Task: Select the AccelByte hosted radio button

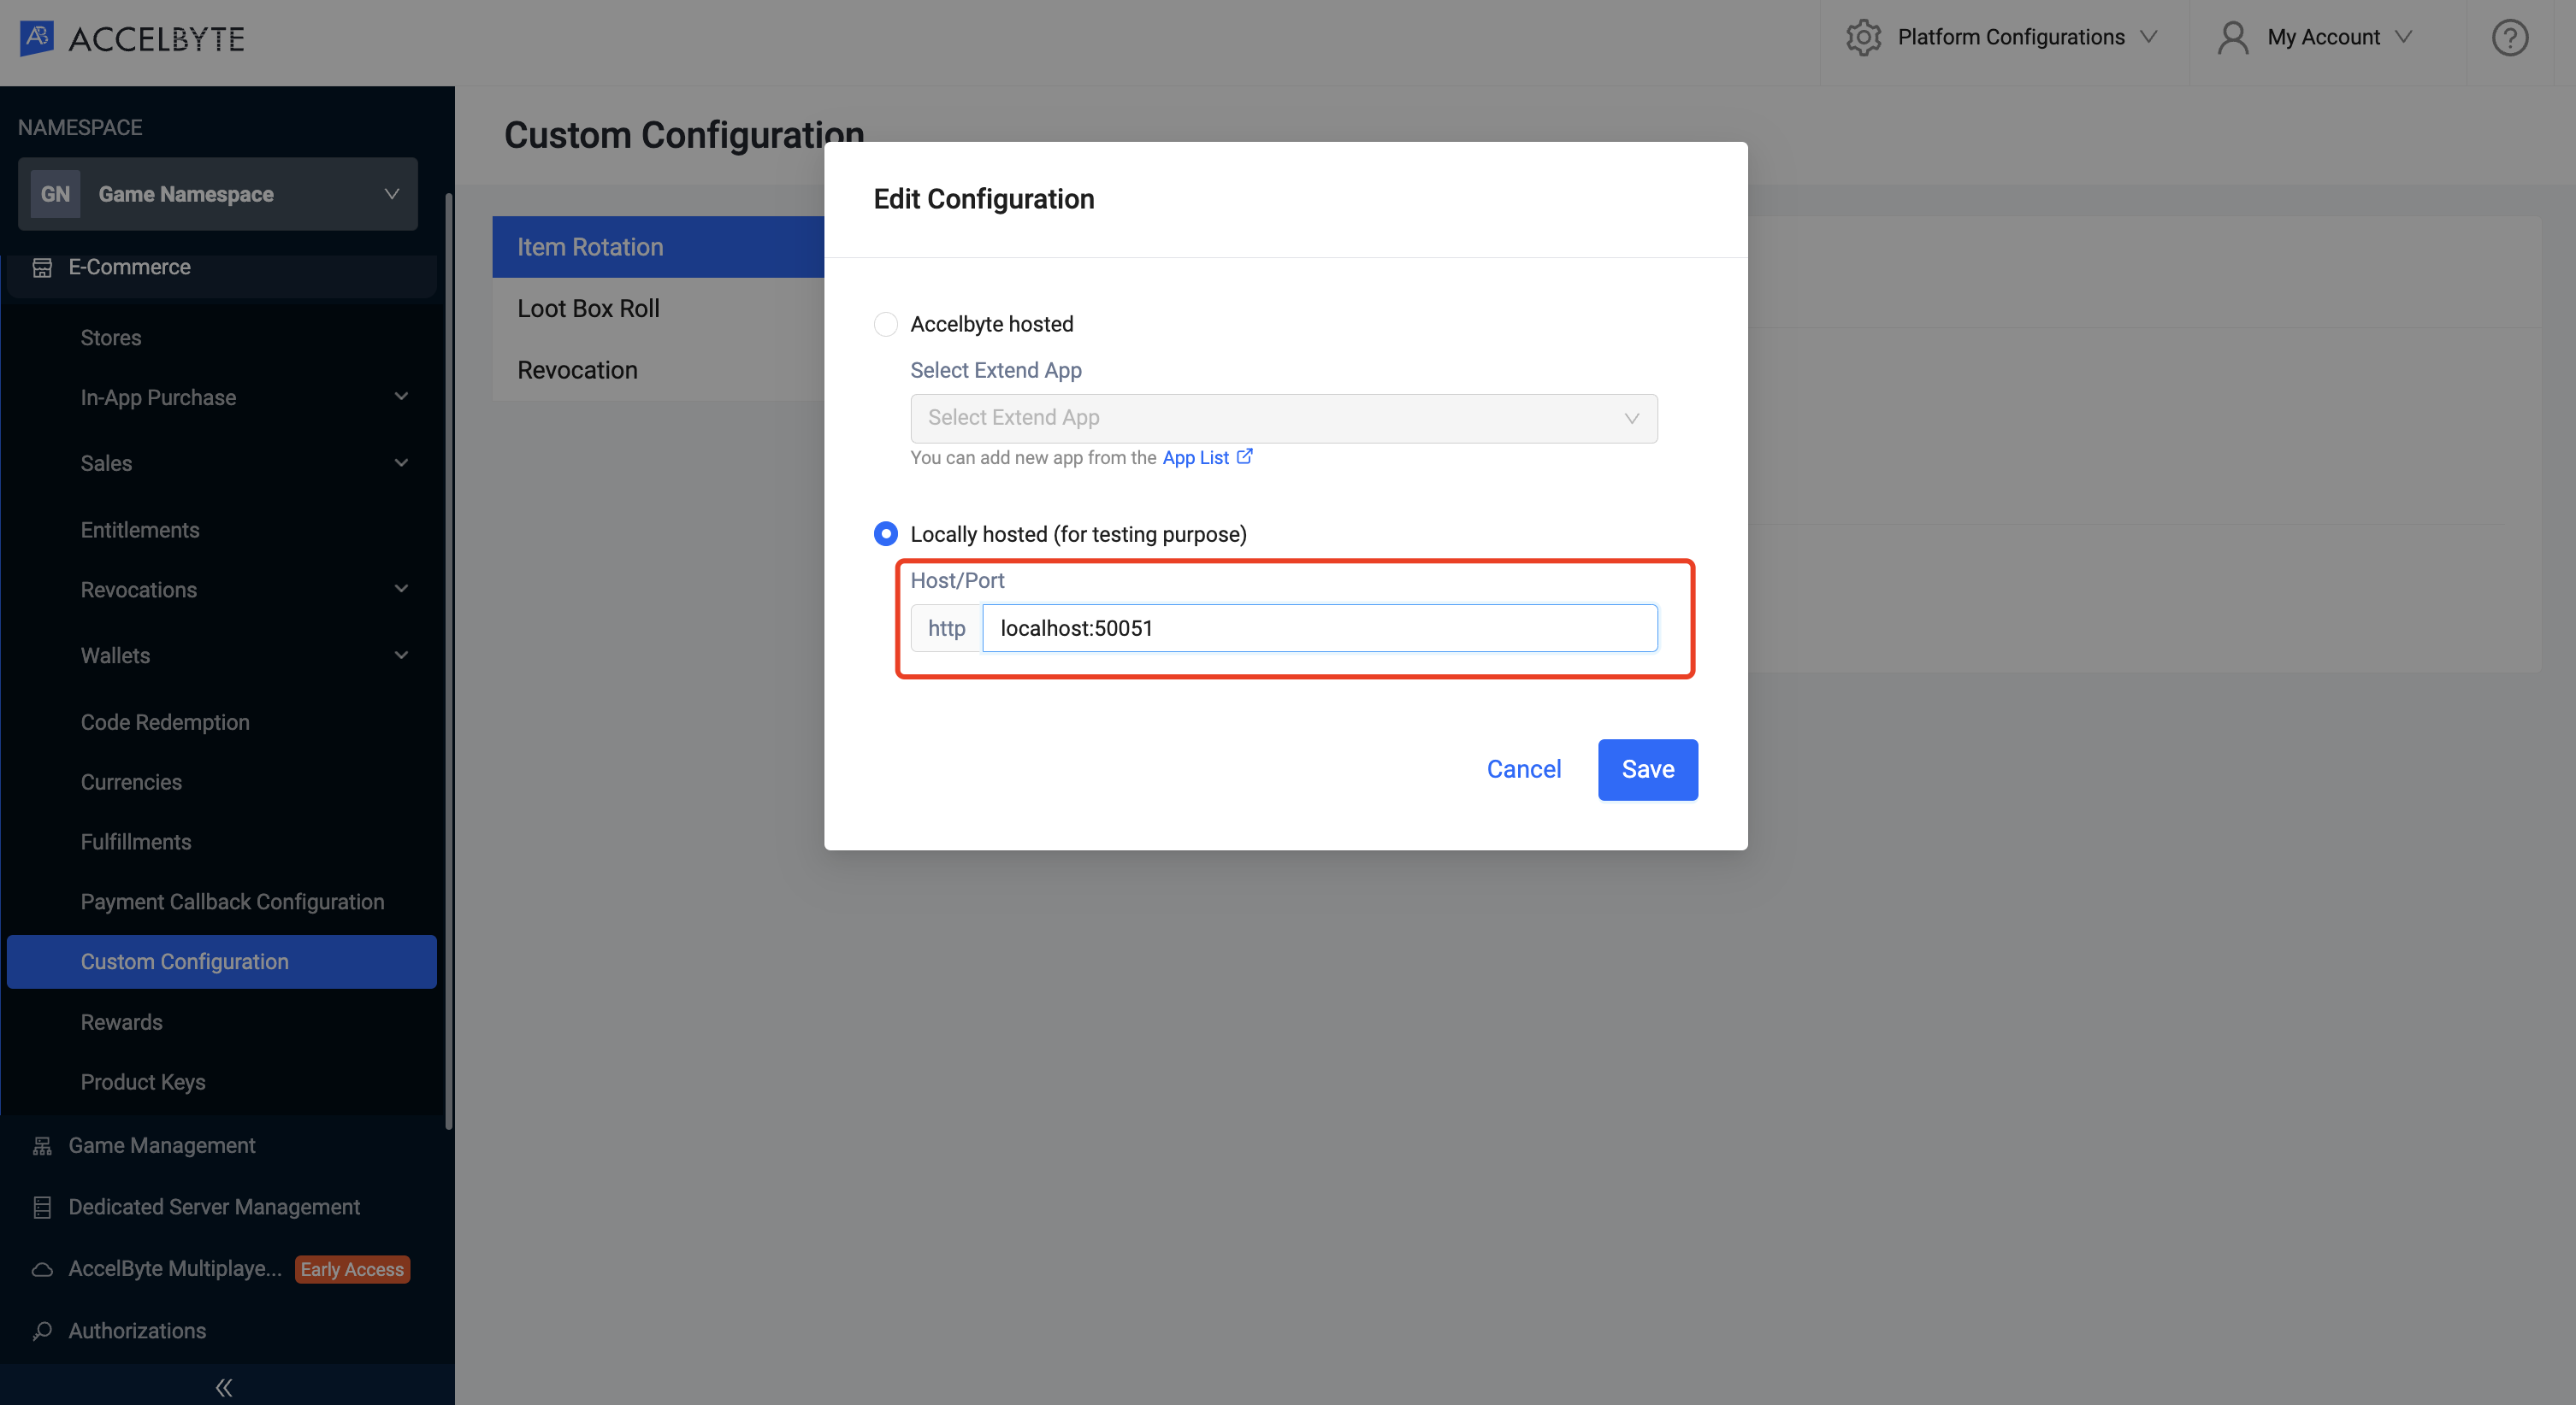Action: click(884, 324)
